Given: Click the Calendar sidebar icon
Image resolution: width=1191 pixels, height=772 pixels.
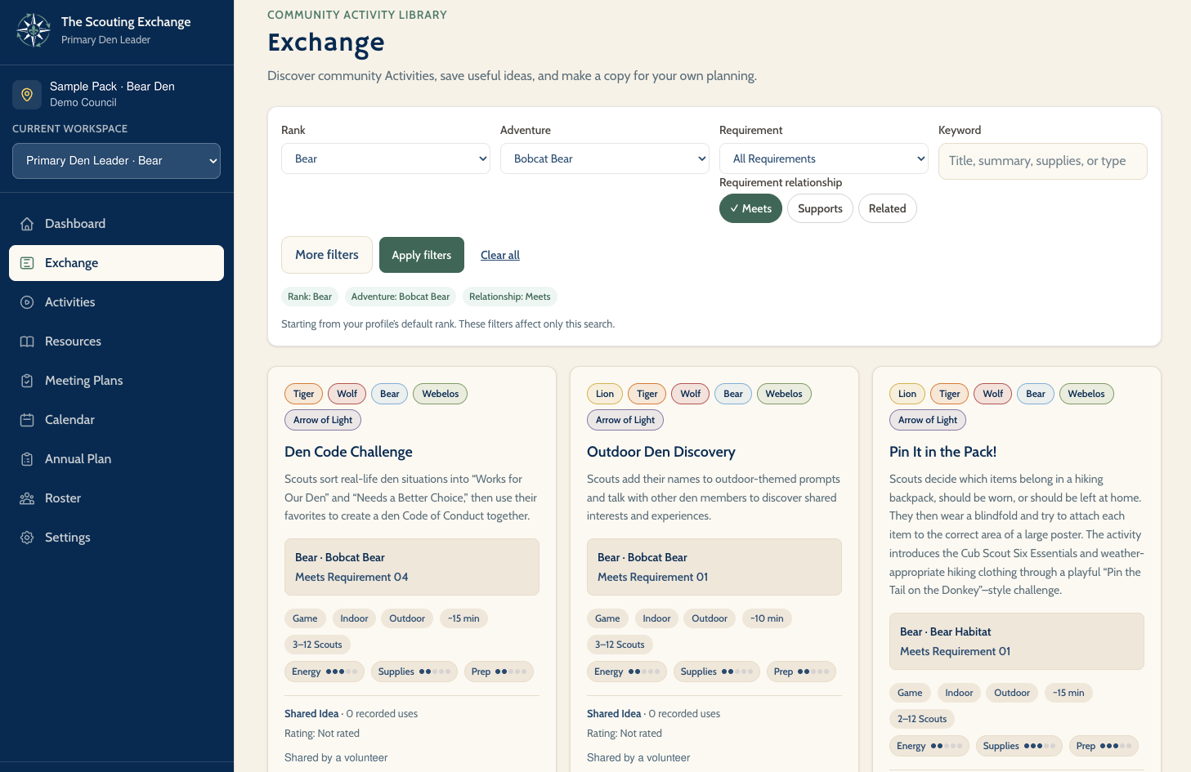Looking at the screenshot, I should (27, 420).
